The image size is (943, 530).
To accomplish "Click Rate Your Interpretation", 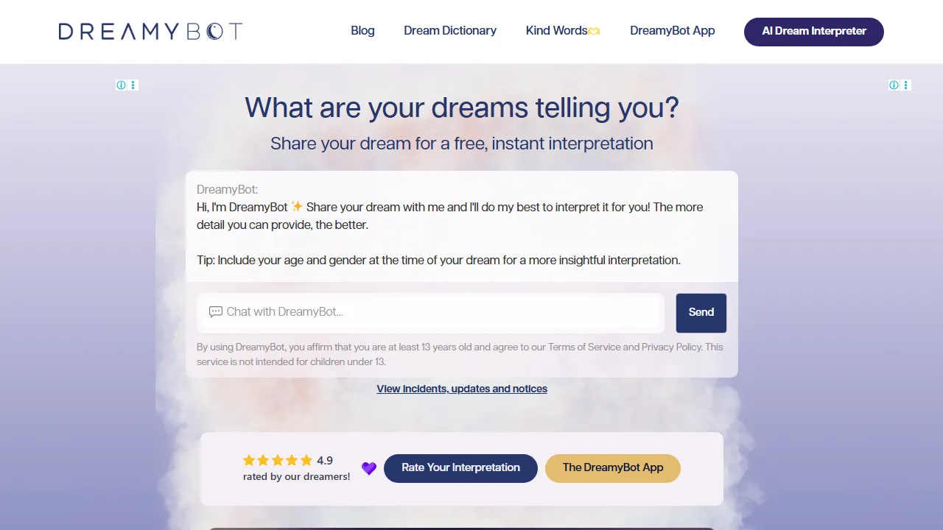I will point(460,468).
